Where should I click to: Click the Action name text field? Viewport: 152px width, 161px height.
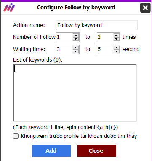point(97,25)
